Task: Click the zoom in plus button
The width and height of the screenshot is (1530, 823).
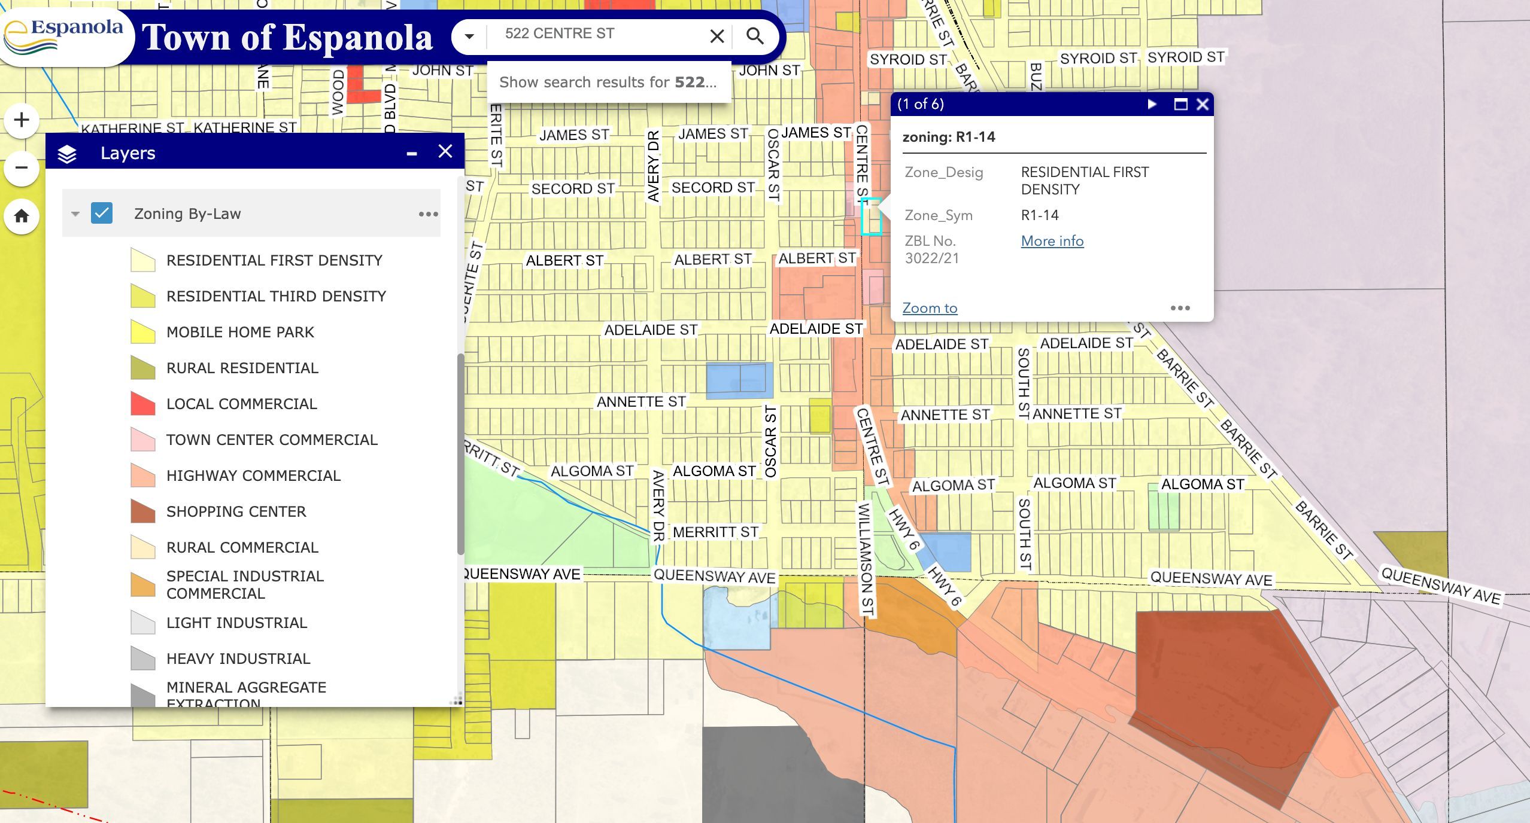Action: [x=22, y=120]
